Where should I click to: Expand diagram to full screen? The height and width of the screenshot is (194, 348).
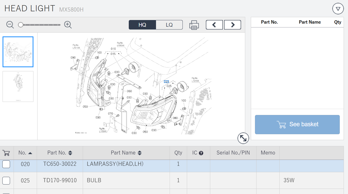[243, 138]
